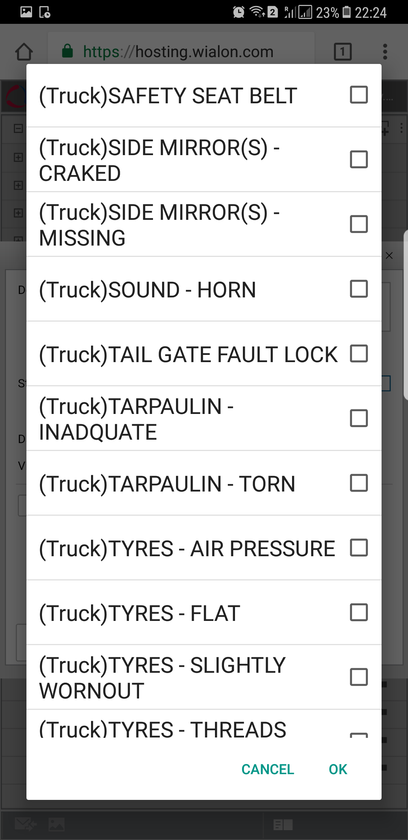Viewport: 408px width, 840px height.
Task: Check TYRES - SLIGHTLY WORNOUT box
Action: click(359, 677)
